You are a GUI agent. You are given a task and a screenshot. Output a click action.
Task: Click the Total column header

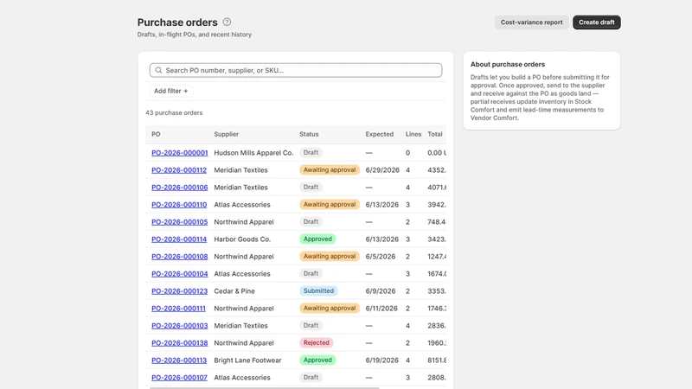[435, 134]
